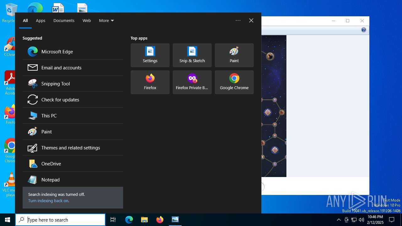Open the Action Center notifications
The image size is (402, 226).
pos(392,220)
